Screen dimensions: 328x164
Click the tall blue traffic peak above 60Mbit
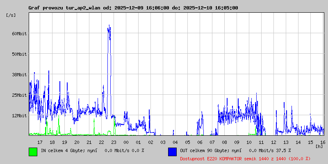(x=109, y=29)
